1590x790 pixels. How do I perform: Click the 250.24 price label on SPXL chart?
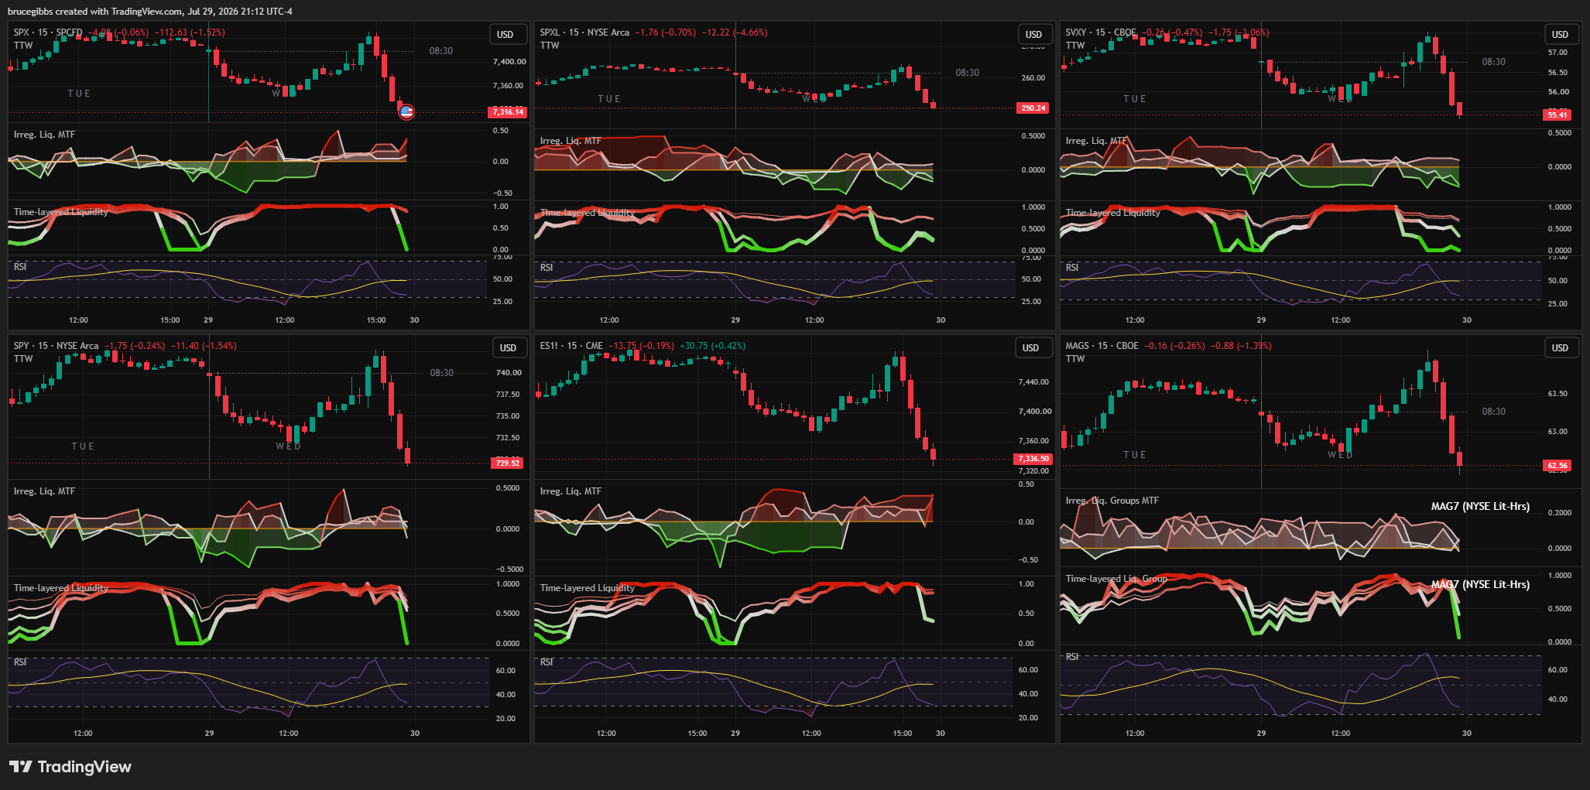click(x=1033, y=108)
